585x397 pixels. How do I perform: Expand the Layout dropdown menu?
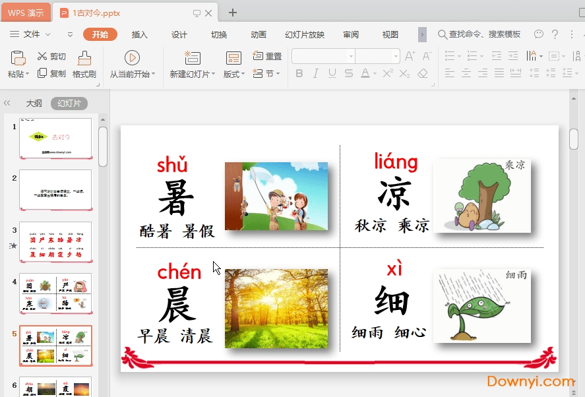coord(234,74)
